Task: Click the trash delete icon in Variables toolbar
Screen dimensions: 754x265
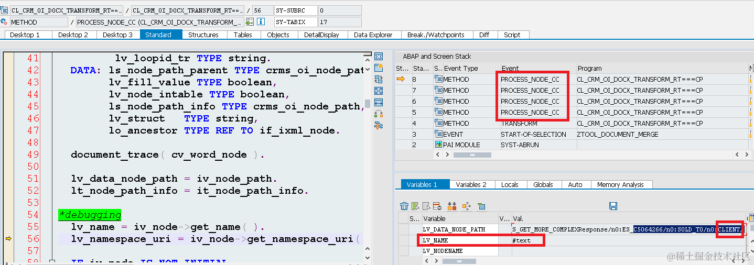Action: [404, 206]
